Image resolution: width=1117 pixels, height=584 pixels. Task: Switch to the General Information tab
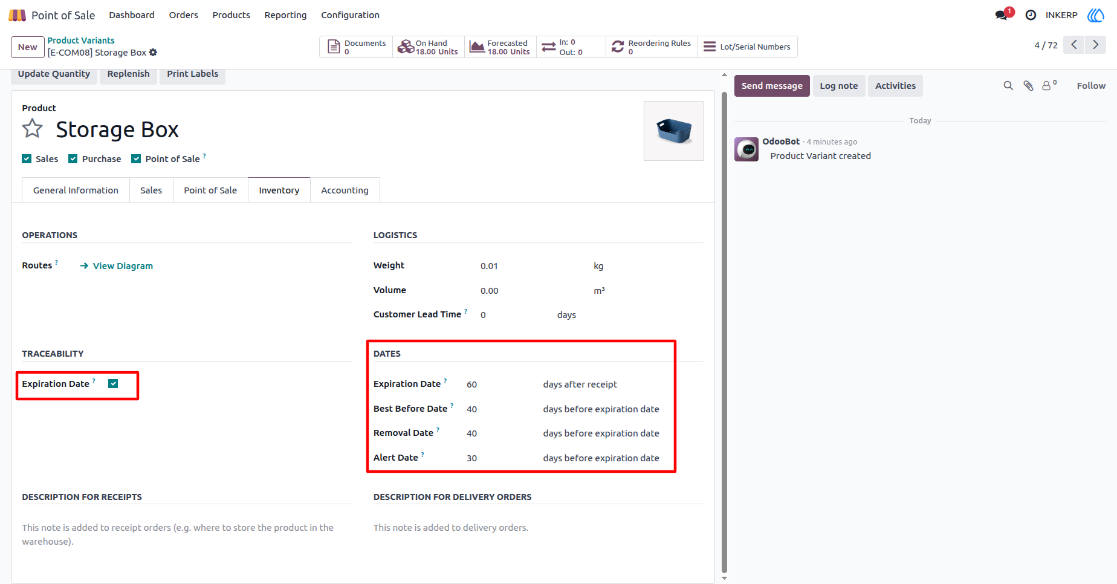click(76, 190)
